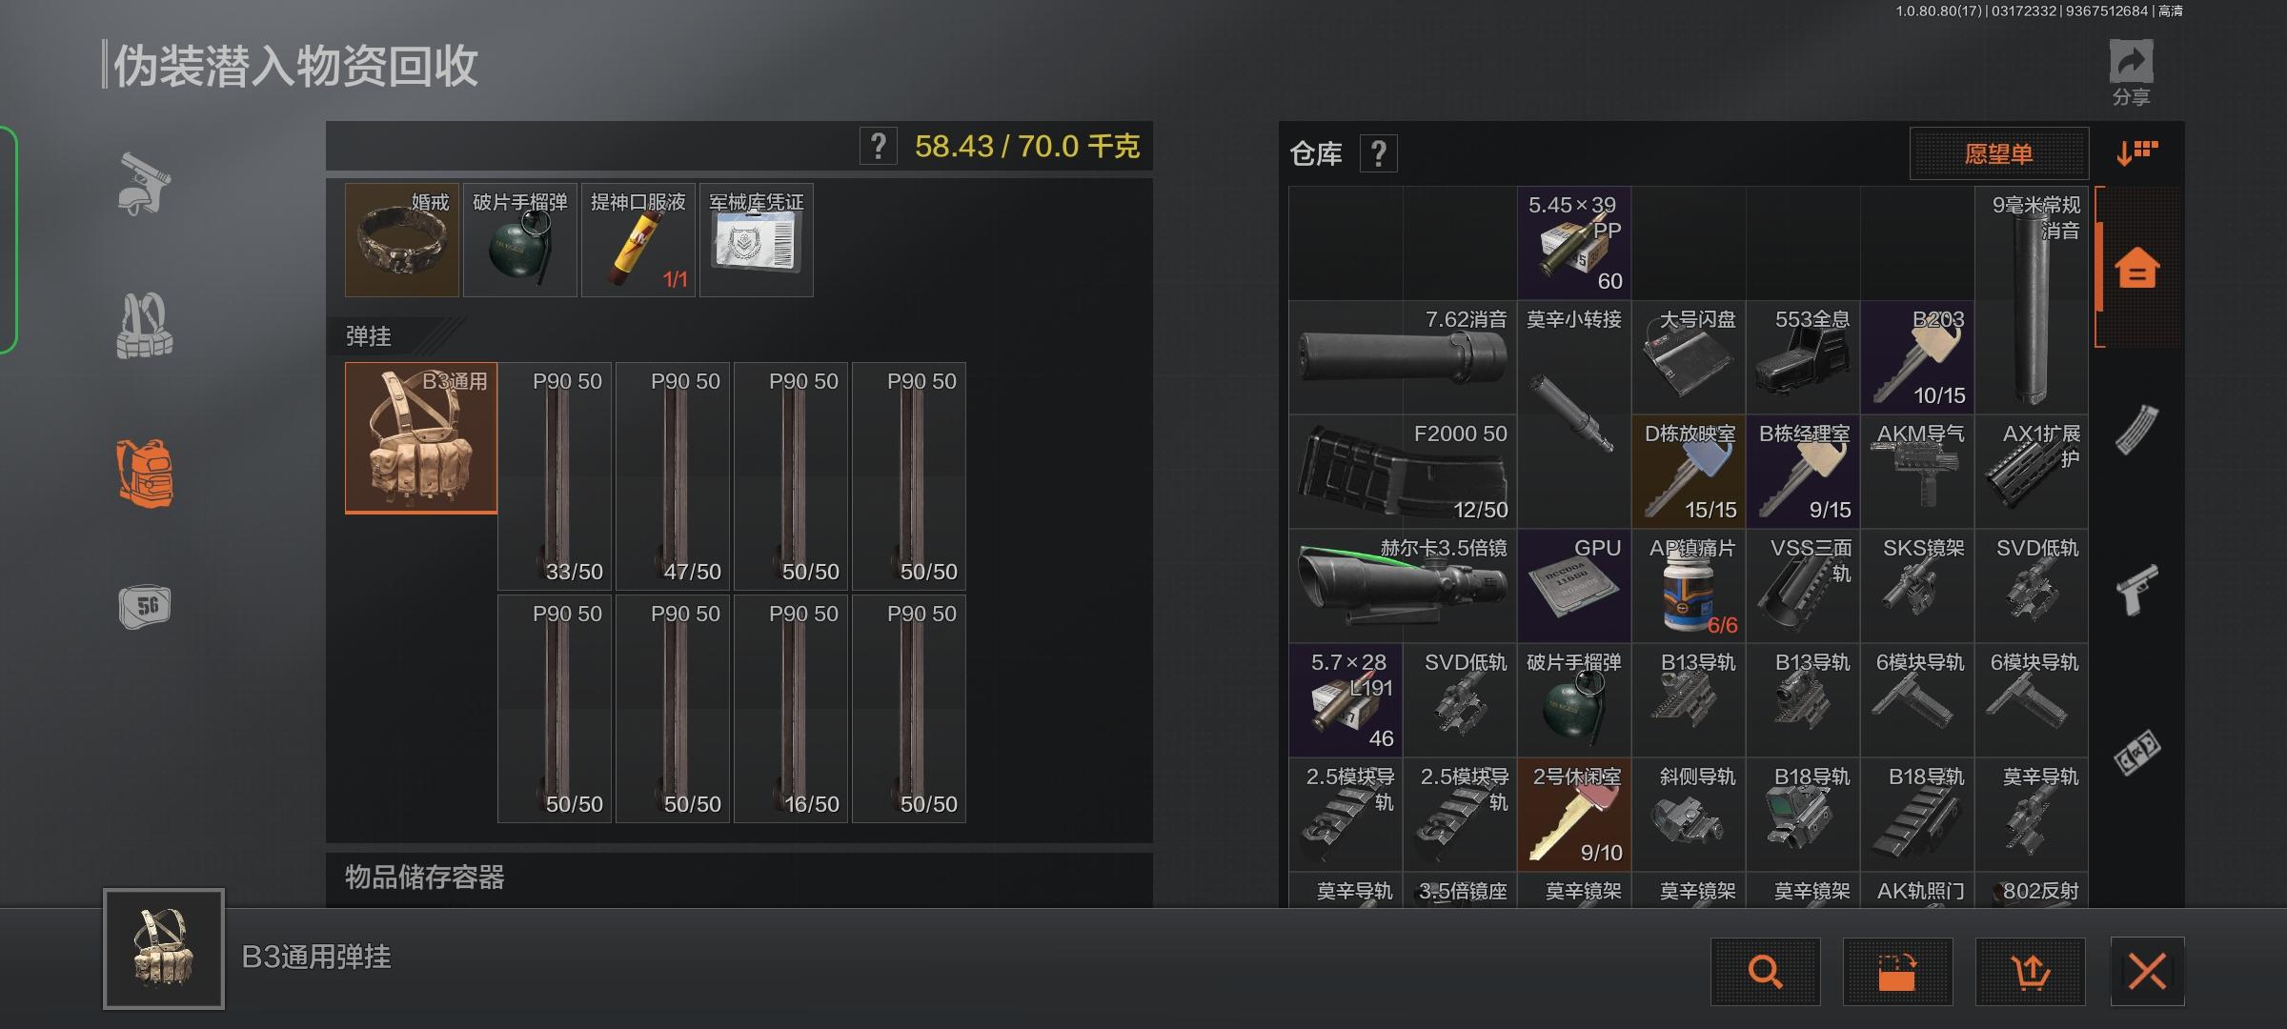
Task: Filter the warehouse by the cash category
Action: pyautogui.click(x=2136, y=753)
